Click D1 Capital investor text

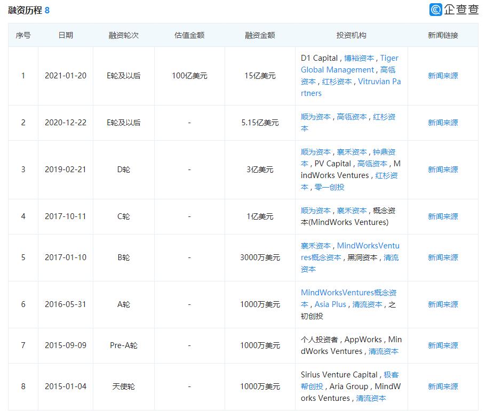coord(319,58)
